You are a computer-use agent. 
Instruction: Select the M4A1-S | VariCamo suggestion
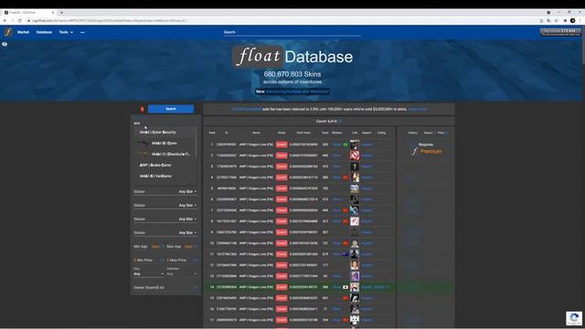click(x=165, y=176)
